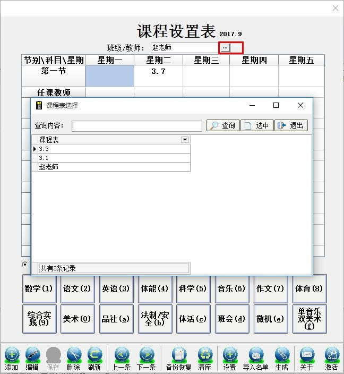The width and height of the screenshot is (344, 374).
Task: Click the 星期三 column header
Action: [206, 60]
